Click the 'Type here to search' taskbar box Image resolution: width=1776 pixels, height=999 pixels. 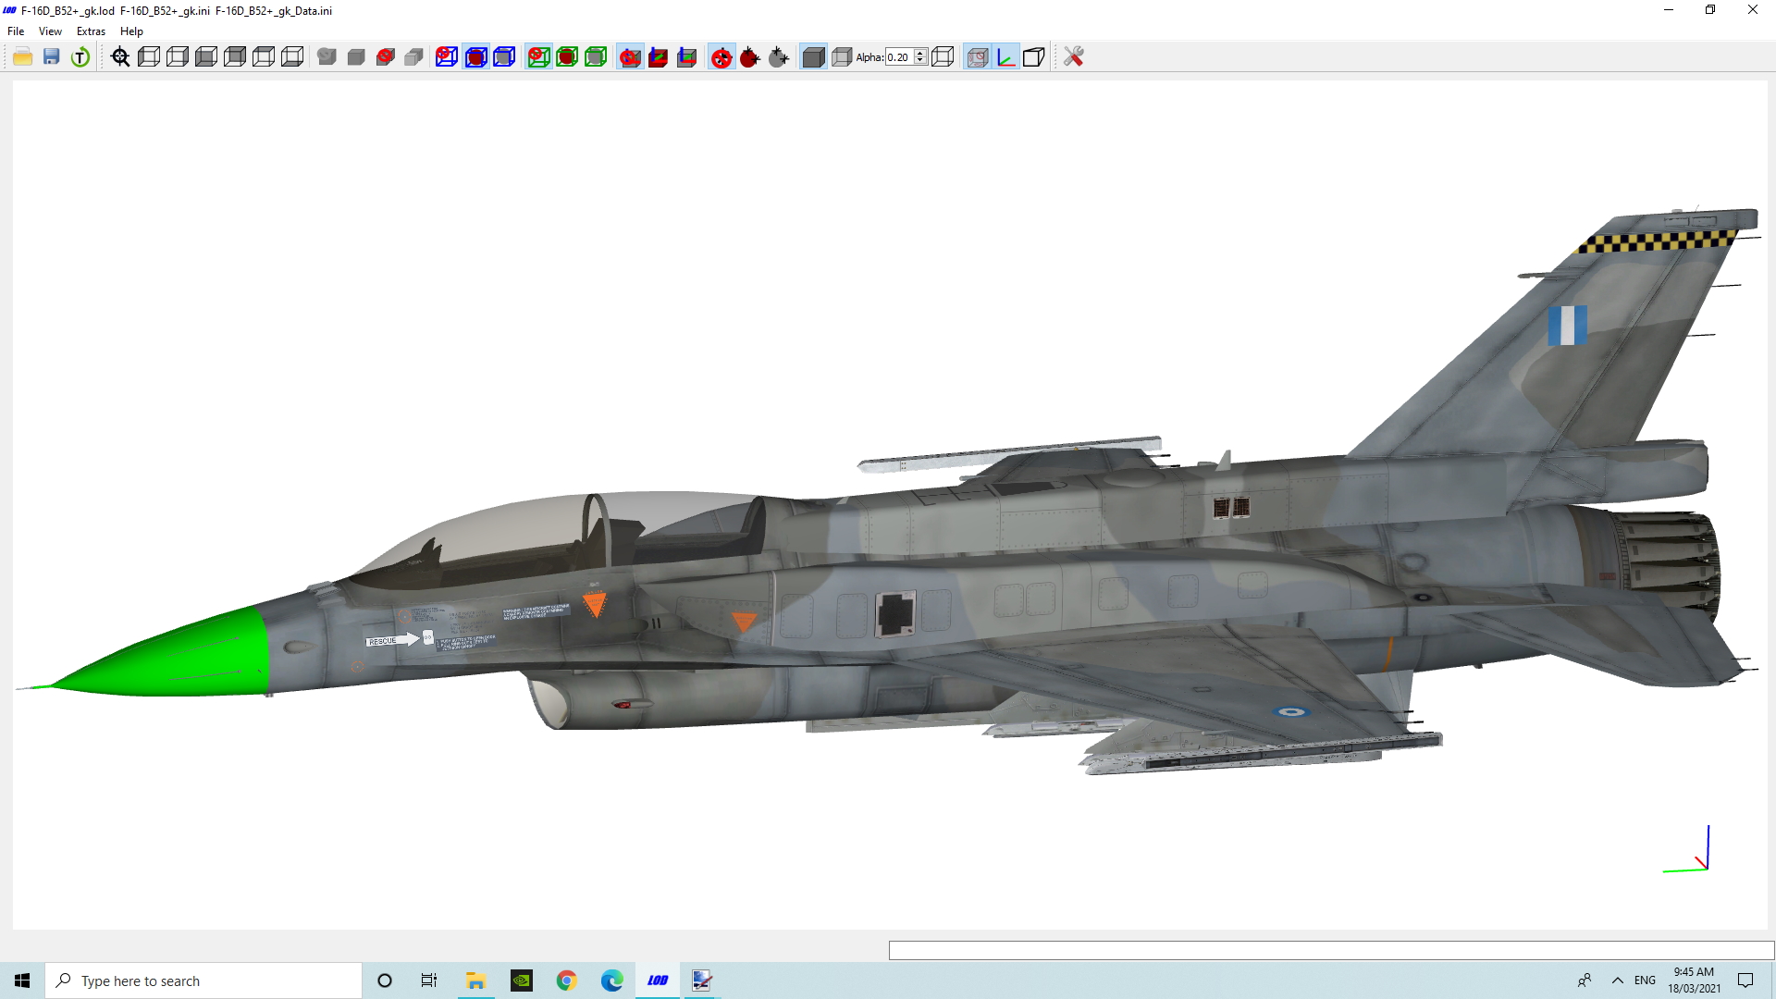click(203, 980)
